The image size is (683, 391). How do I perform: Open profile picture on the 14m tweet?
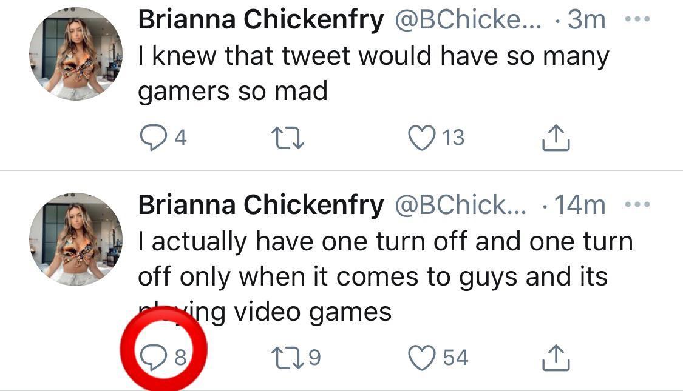coord(76,238)
